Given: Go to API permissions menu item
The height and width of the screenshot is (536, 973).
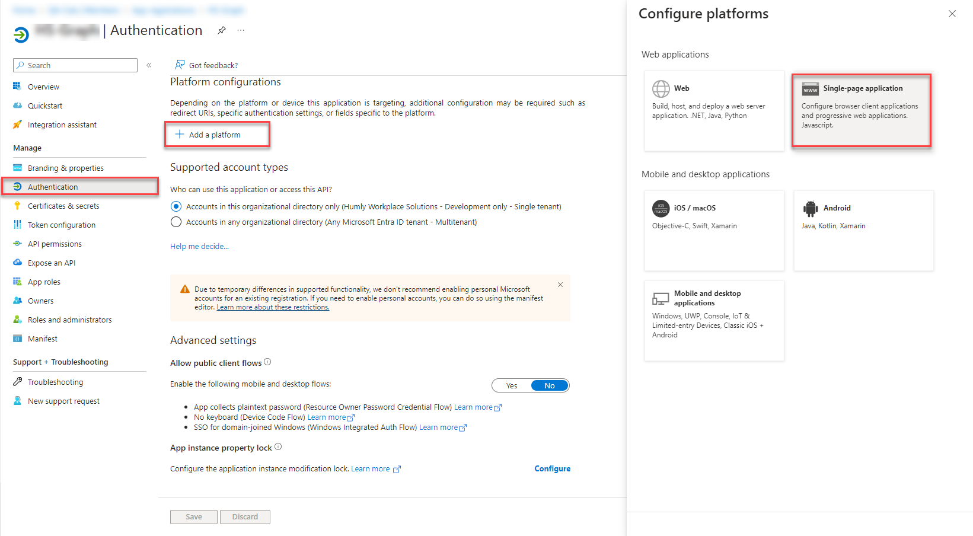Looking at the screenshot, I should 55,244.
